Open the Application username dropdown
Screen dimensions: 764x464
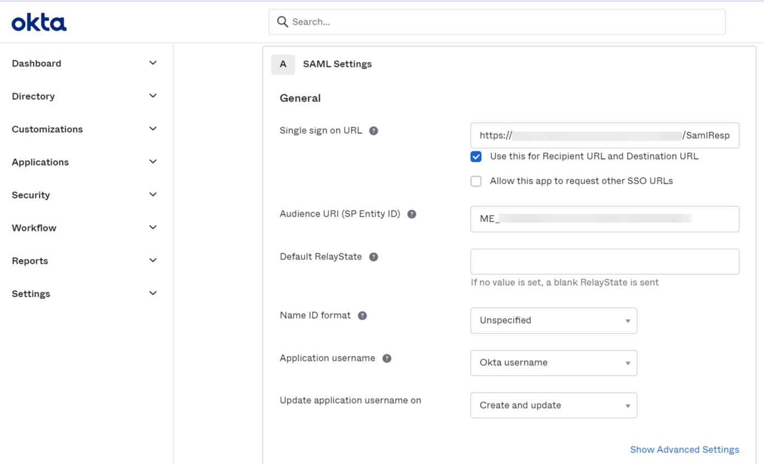553,363
